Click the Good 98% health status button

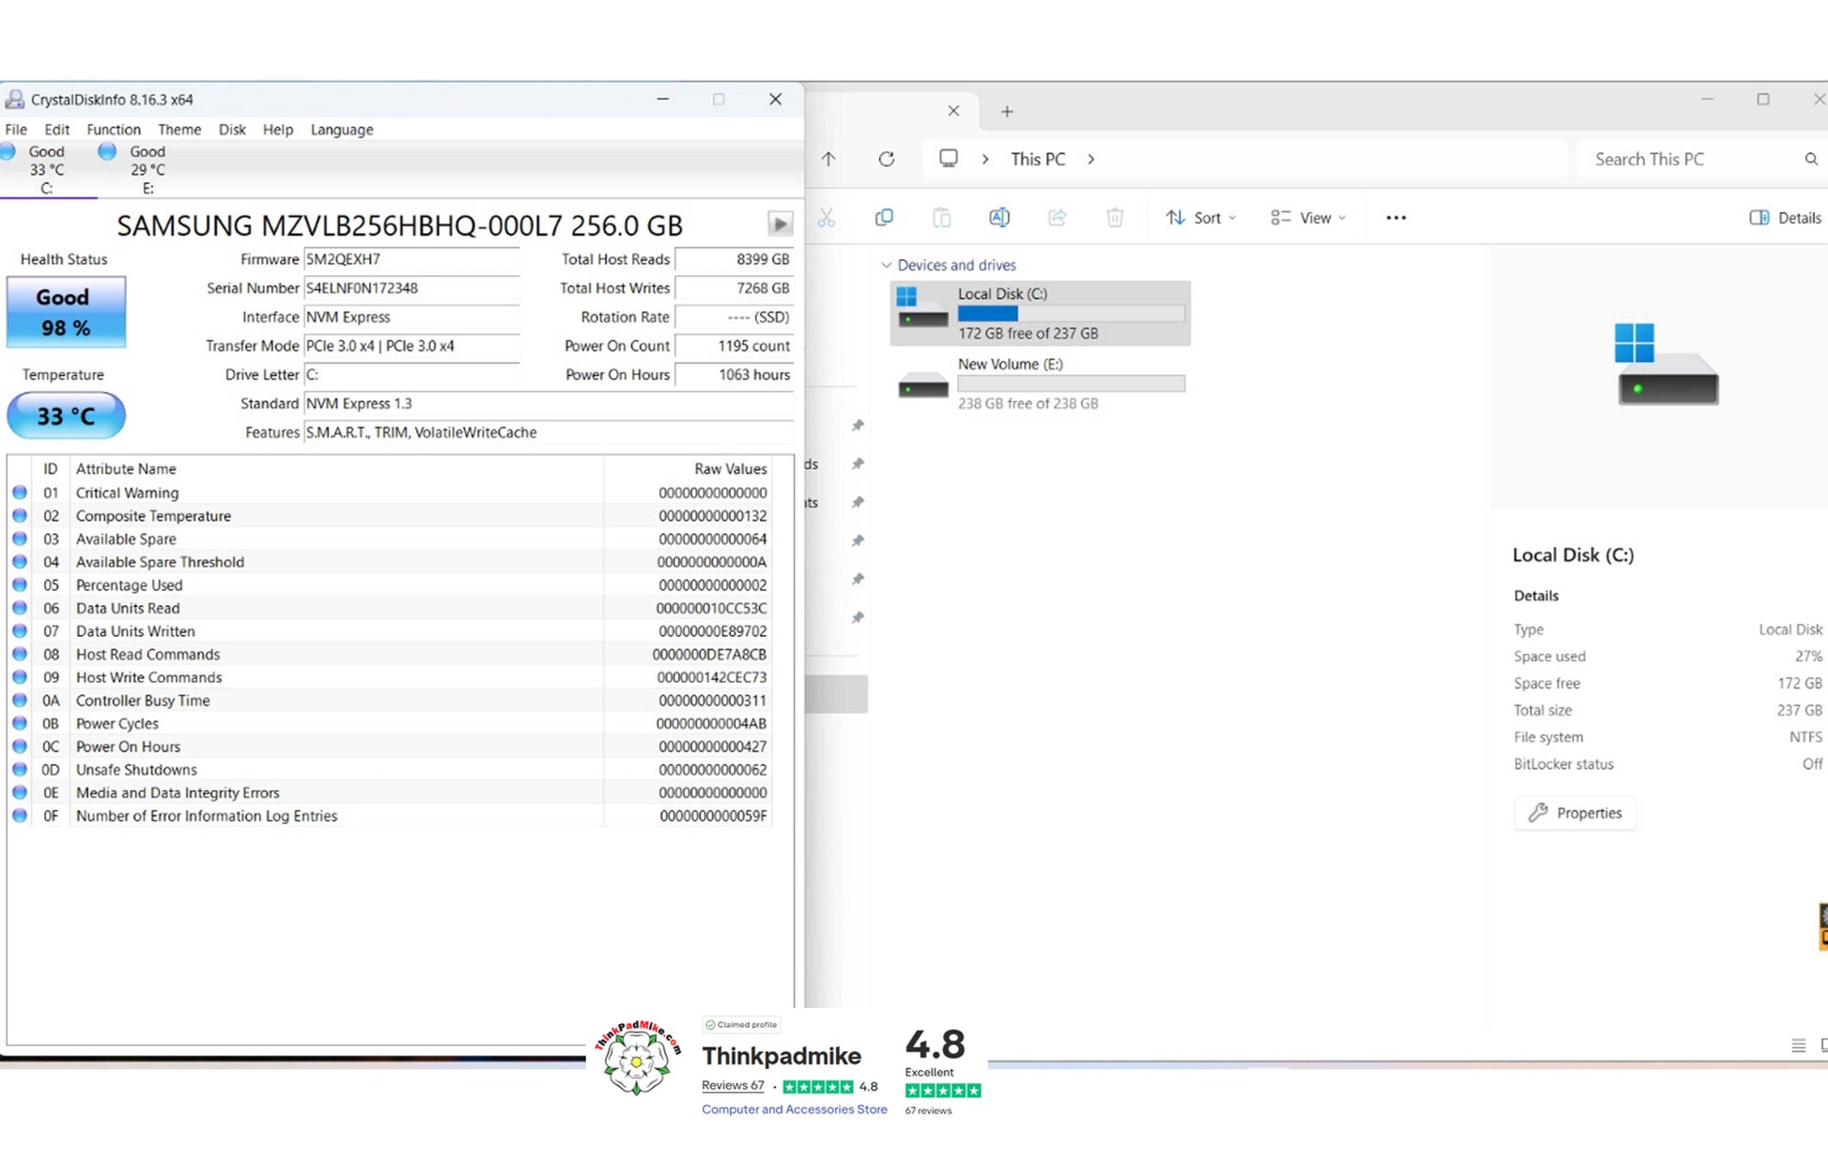pyautogui.click(x=66, y=312)
